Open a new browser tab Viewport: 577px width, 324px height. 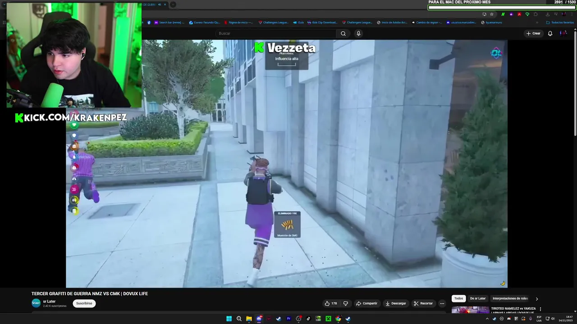pos(173,4)
